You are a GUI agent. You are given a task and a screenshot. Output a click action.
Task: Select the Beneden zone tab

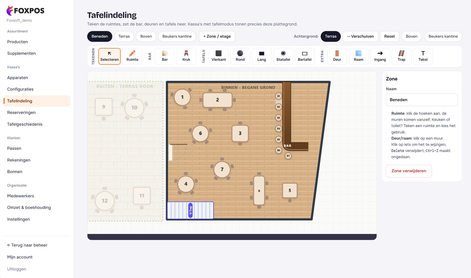(x=99, y=37)
